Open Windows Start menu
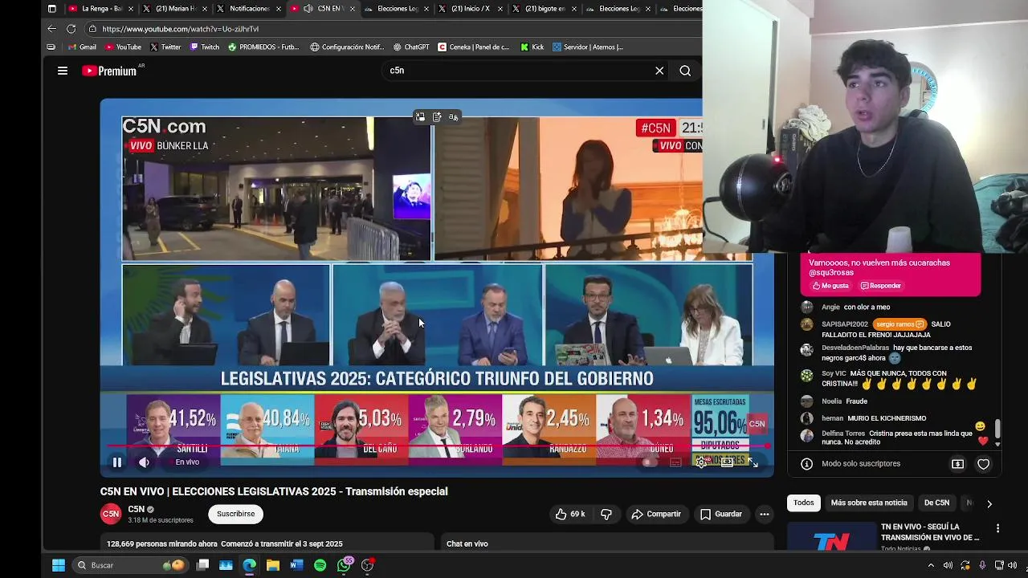The height and width of the screenshot is (578, 1028). coord(59,565)
